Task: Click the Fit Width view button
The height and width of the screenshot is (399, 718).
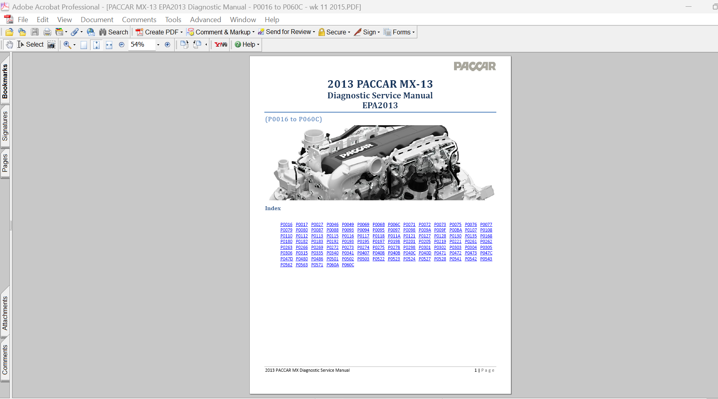Action: [109, 45]
